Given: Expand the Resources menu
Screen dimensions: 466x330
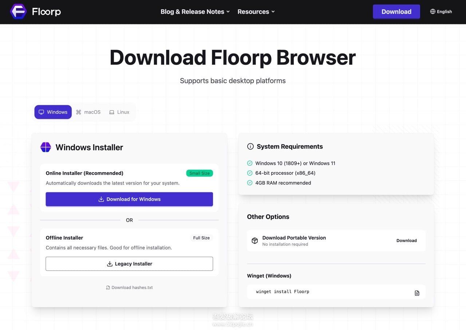Looking at the screenshot, I should point(256,12).
